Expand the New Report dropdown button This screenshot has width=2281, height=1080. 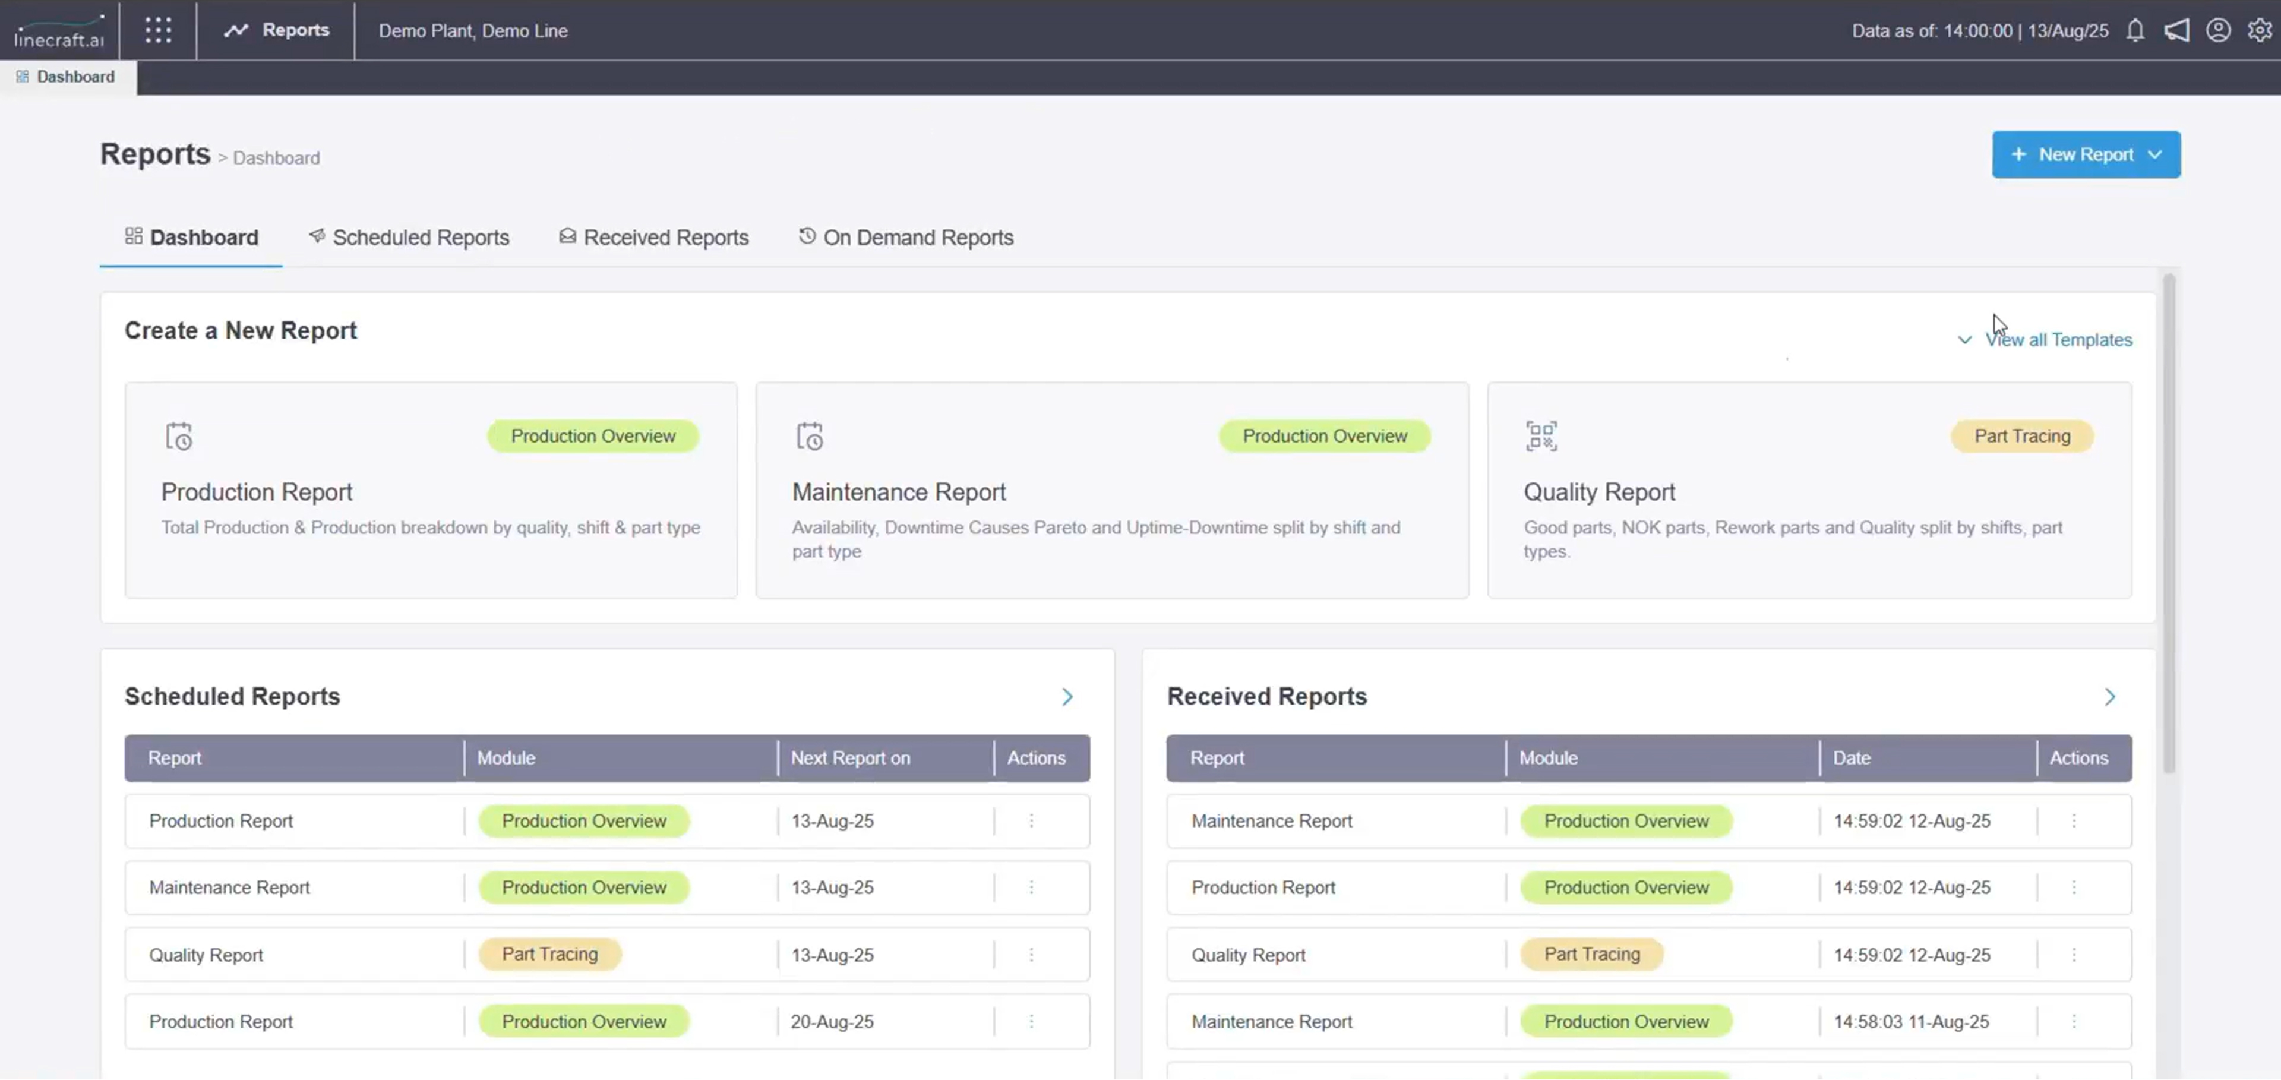(x=2086, y=155)
